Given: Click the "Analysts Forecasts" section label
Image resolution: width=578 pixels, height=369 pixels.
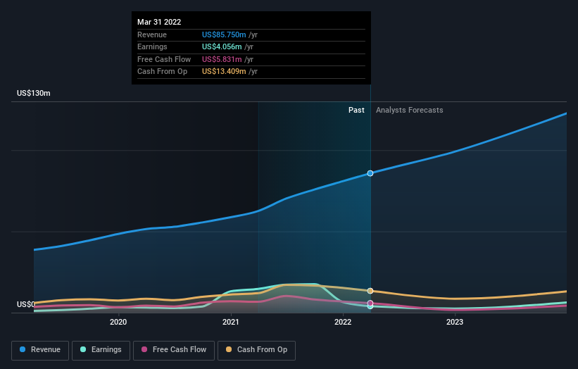Looking at the screenshot, I should tap(410, 110).
